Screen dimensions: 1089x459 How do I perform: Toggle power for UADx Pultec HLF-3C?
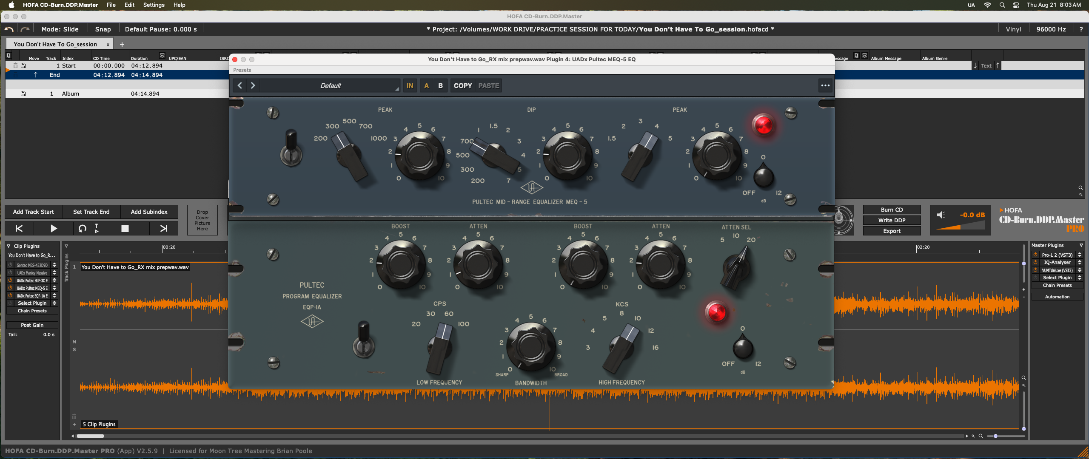pyautogui.click(x=10, y=280)
